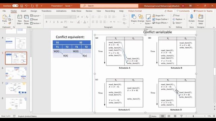Select slide 6 thumbnail
The height and width of the screenshot is (121, 216).
tap(16, 73)
